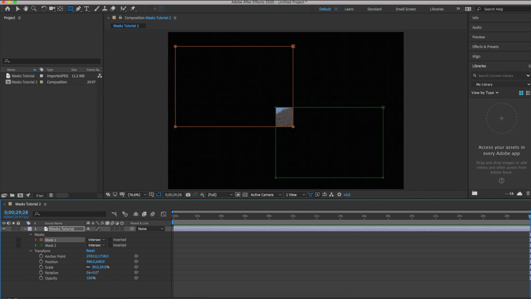Enable the Opacity stopwatch for keyframing
The width and height of the screenshot is (531, 299).
(41, 278)
